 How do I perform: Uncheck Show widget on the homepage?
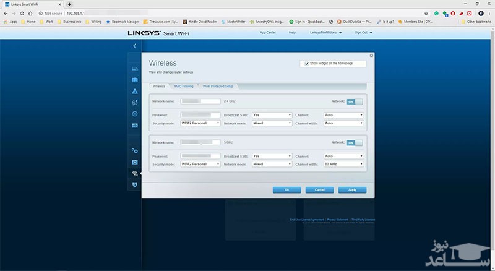(306, 63)
